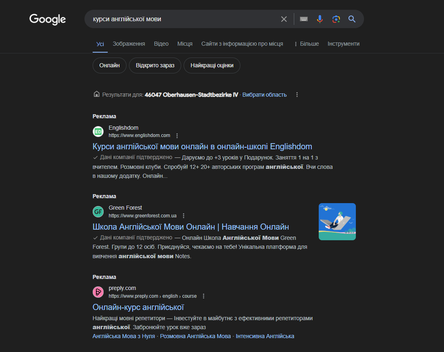Open Сайти з інформацією про місця tab
The image size is (444, 352).
[242, 44]
